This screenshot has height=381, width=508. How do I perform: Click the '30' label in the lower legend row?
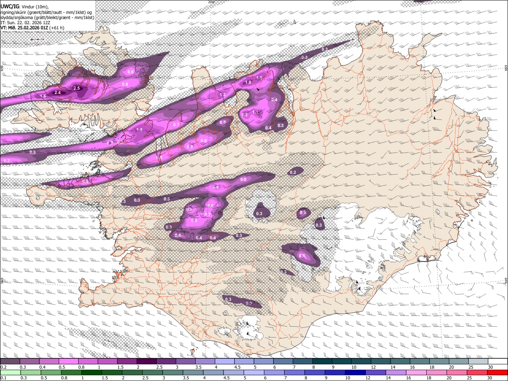pos(489,378)
